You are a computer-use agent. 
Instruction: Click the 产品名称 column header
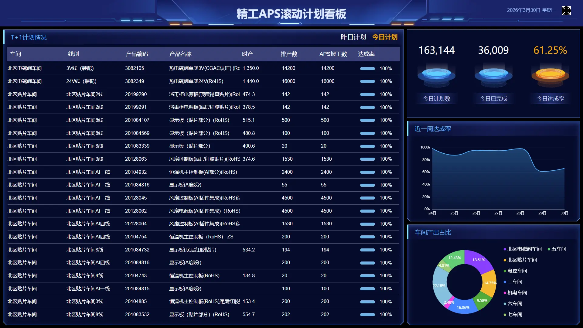180,54
